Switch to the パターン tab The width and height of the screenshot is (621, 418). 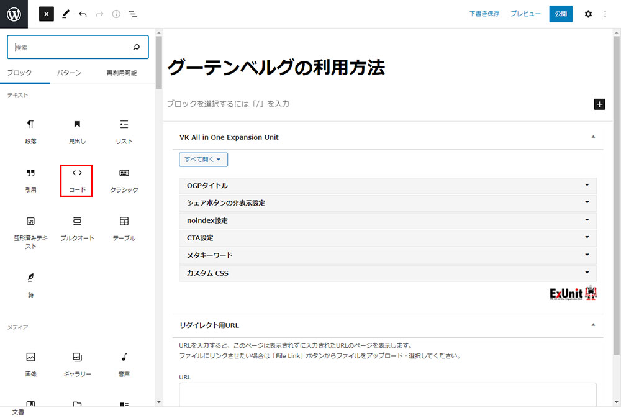[69, 73]
